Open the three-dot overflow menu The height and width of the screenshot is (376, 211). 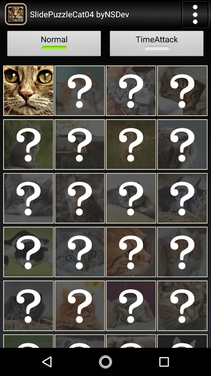pos(195,15)
